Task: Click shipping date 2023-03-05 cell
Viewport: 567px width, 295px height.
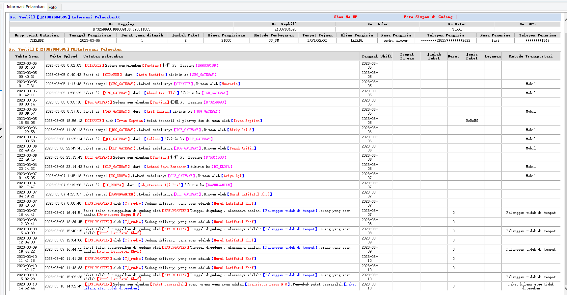Action: (x=90, y=40)
